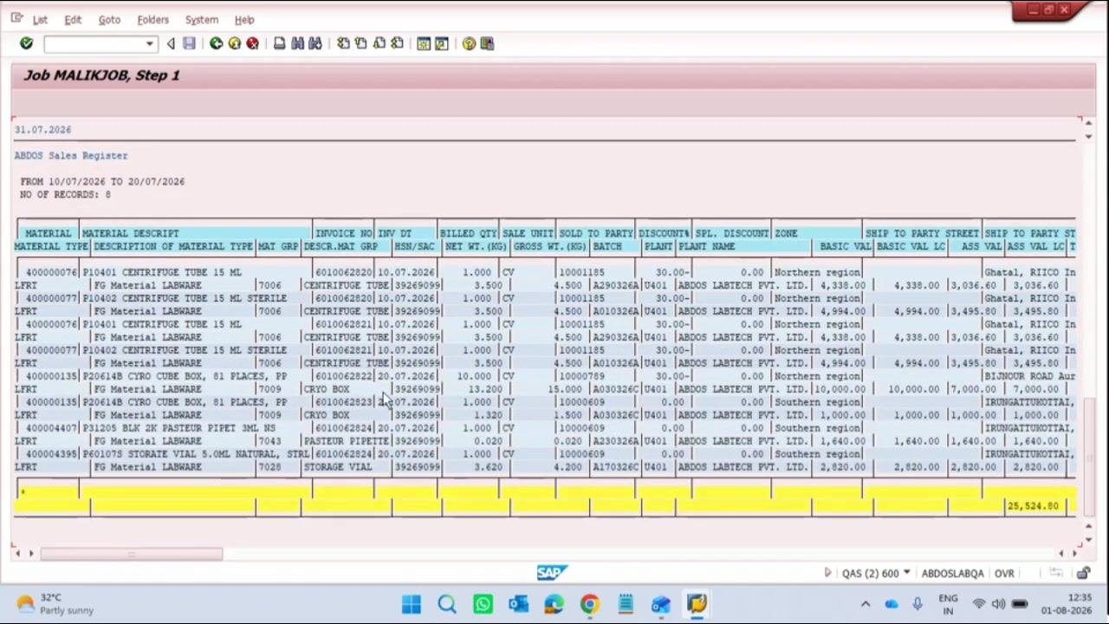Open Google Chrome from the taskbar
Image resolution: width=1109 pixels, height=624 pixels.
[589, 604]
